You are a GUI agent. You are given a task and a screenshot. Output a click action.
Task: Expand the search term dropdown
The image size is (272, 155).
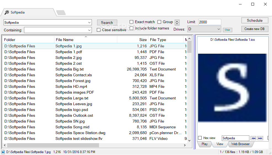pyautogui.click(x=89, y=22)
